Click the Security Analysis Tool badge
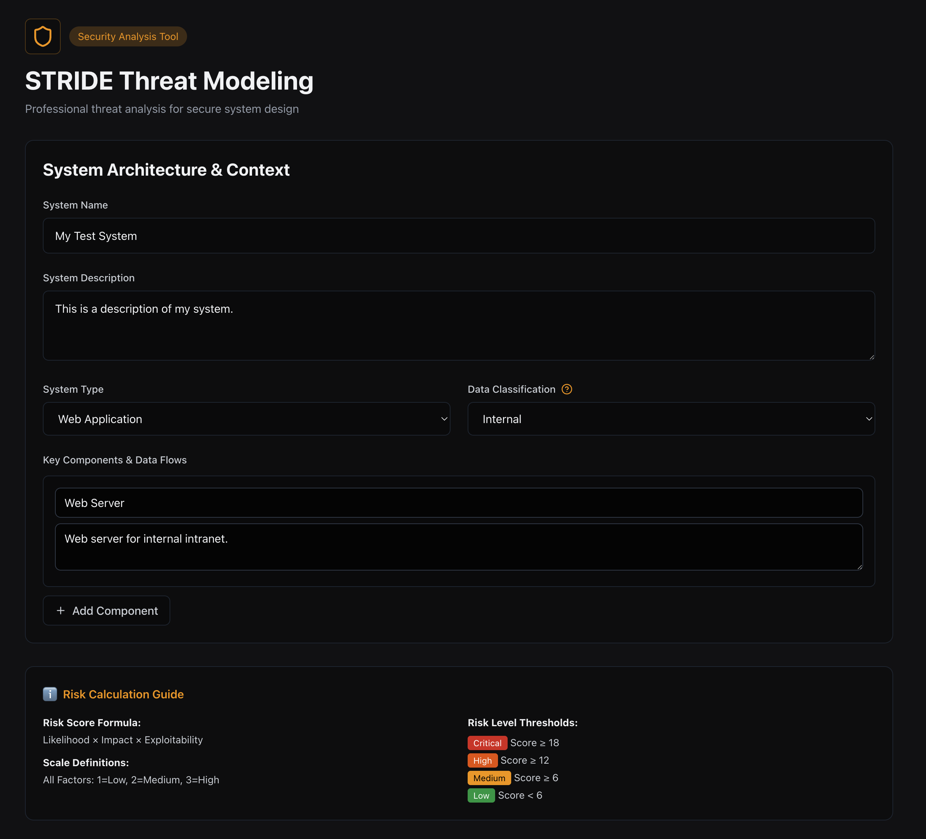This screenshot has width=926, height=839. pos(128,36)
